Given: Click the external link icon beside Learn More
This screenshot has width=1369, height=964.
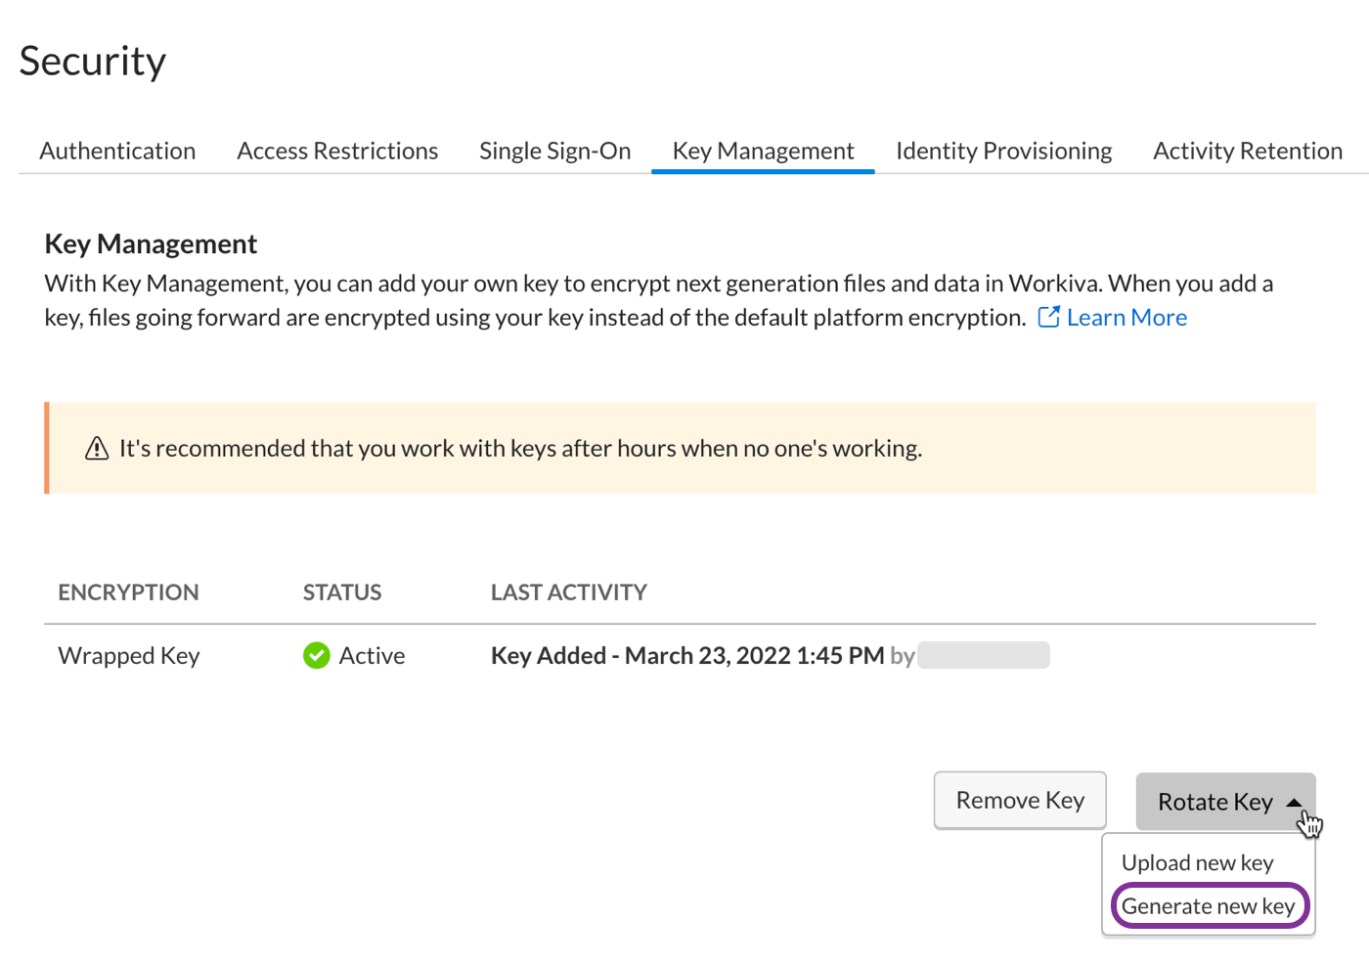Looking at the screenshot, I should [x=1048, y=317].
